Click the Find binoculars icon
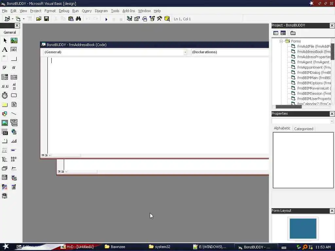The height and width of the screenshot is (251, 335). tap(79, 19)
